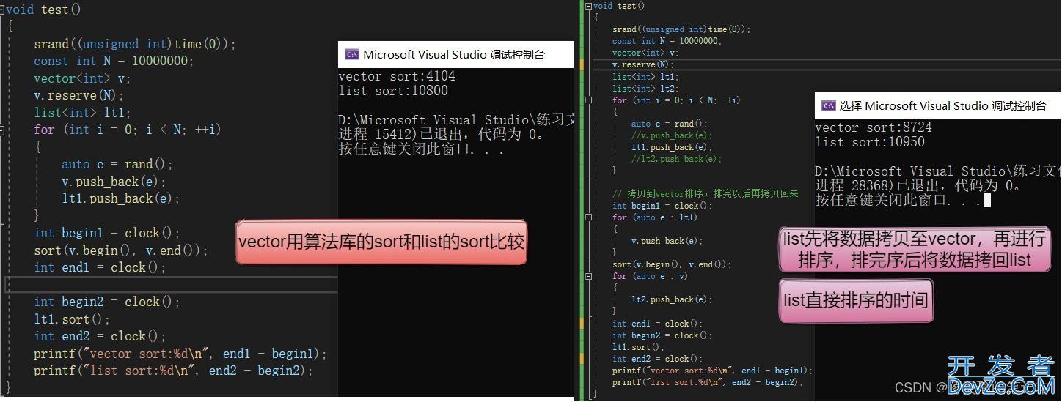Click the "// 拷贝到vector排序" comment line
The image size is (1062, 402).
(705, 194)
